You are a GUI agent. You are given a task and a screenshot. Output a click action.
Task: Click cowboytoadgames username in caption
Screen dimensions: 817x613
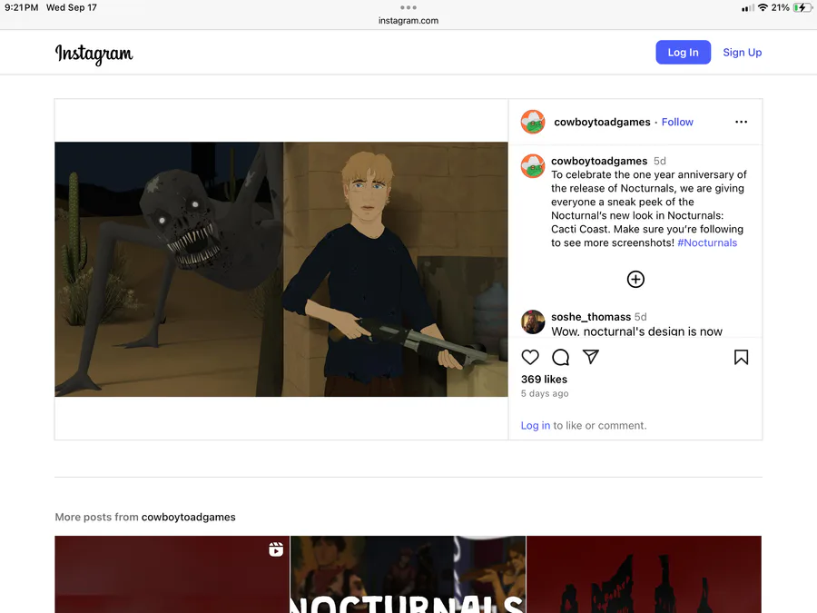(x=599, y=161)
